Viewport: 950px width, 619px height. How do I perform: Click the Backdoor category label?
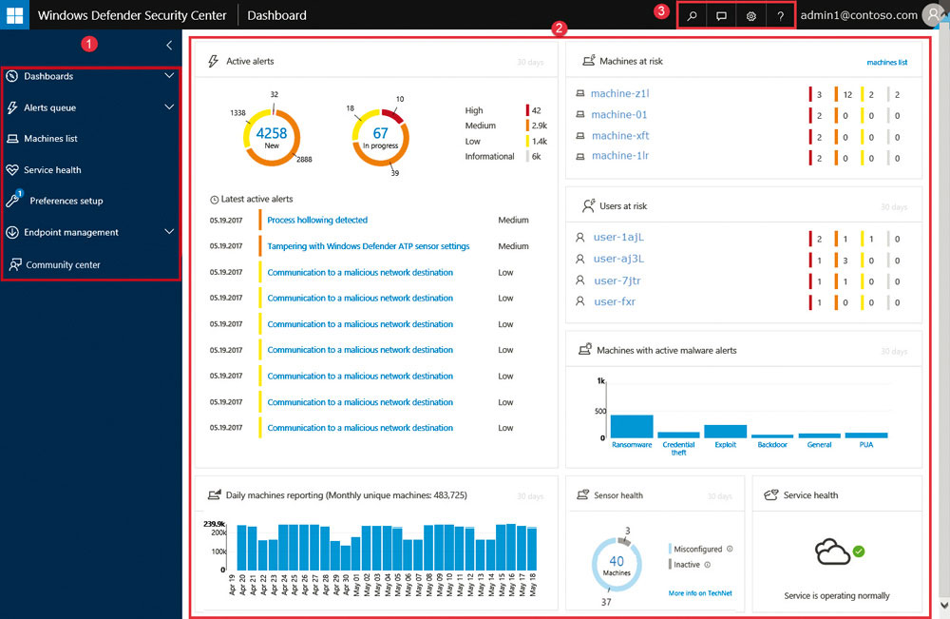(x=772, y=445)
